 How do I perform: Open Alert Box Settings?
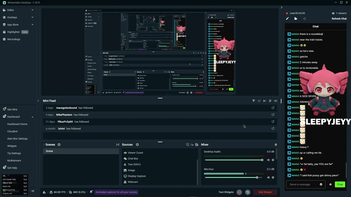17,139
